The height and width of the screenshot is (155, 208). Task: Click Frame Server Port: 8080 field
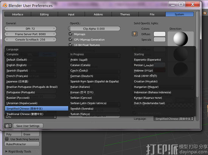[30, 34]
